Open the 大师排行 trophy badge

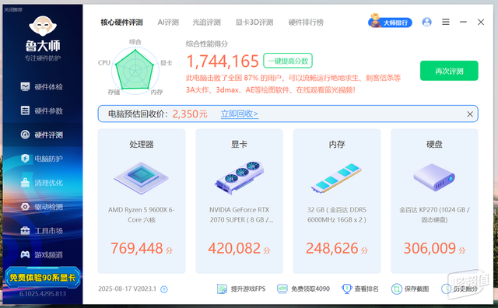pos(391,22)
